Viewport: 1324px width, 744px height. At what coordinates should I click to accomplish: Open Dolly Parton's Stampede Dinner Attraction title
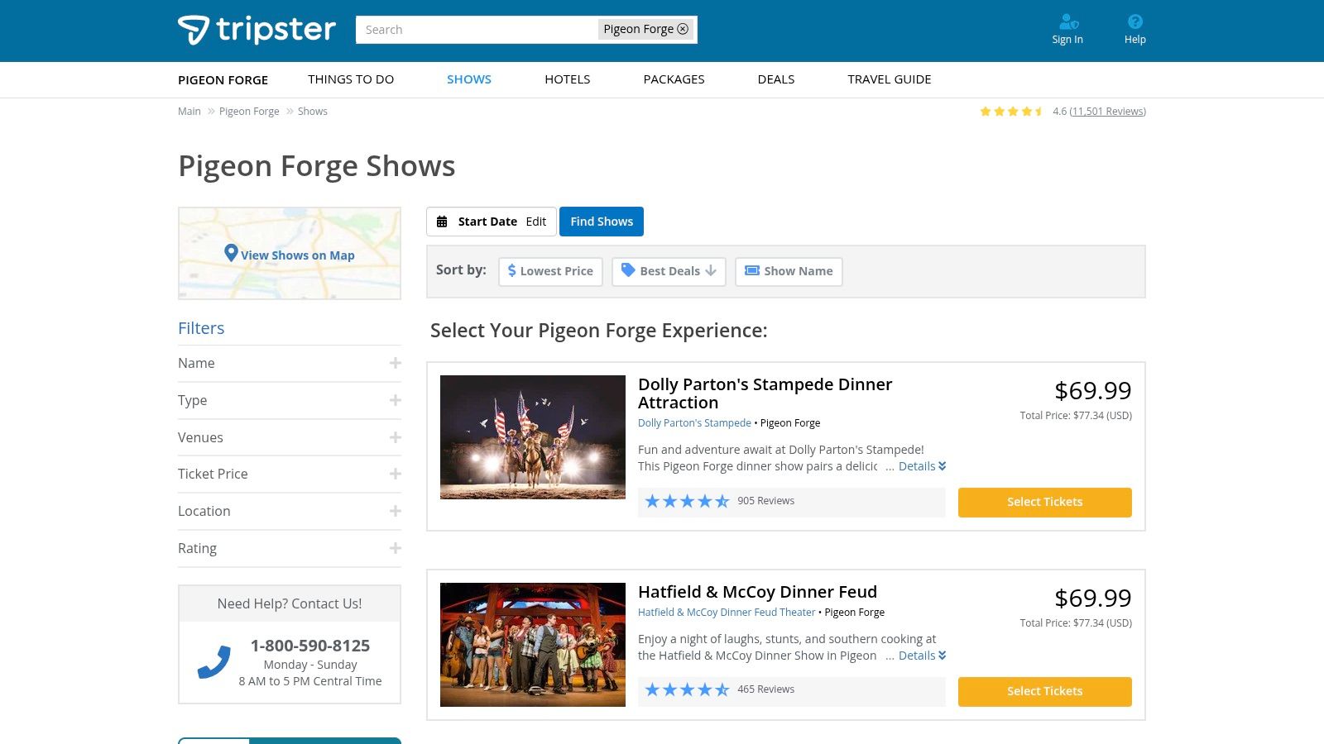point(765,393)
